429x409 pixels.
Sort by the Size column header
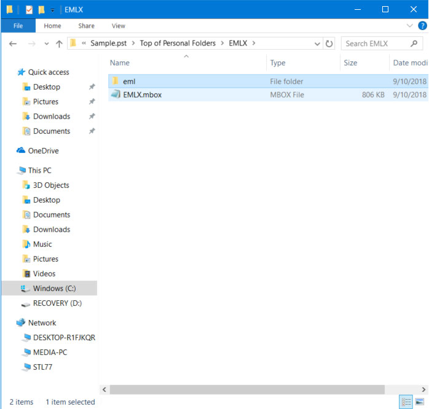(x=350, y=63)
